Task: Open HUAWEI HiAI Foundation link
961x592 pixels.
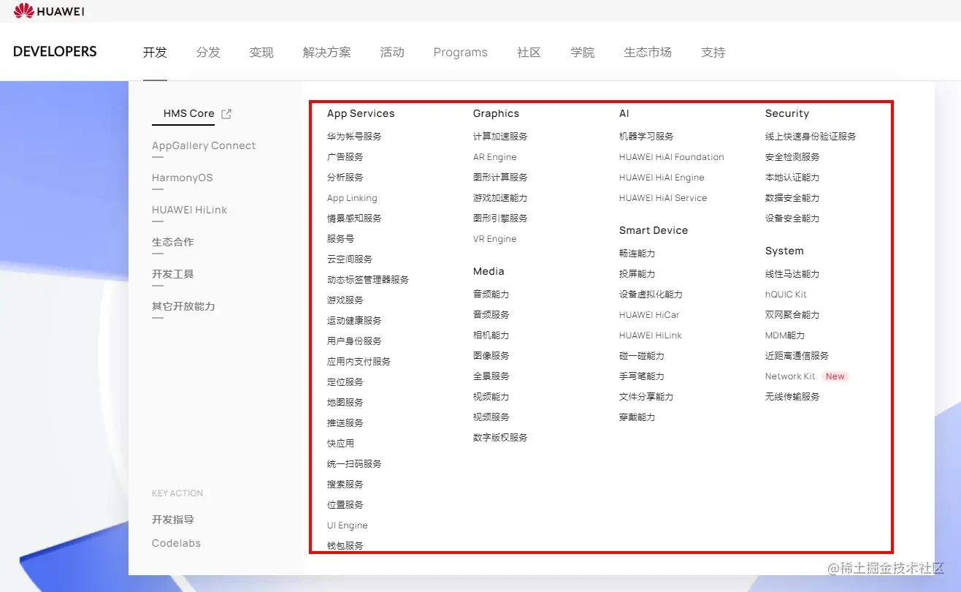Action: click(x=672, y=157)
